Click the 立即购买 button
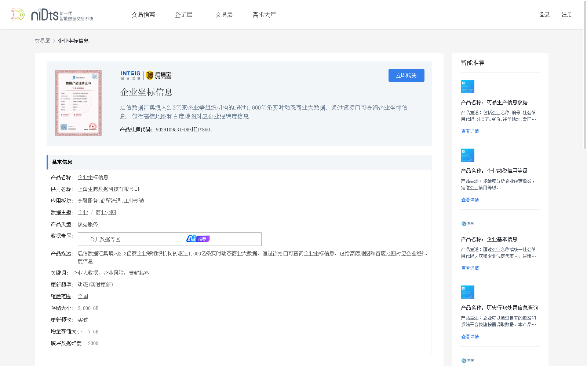This screenshot has width=587, height=366. click(406, 75)
